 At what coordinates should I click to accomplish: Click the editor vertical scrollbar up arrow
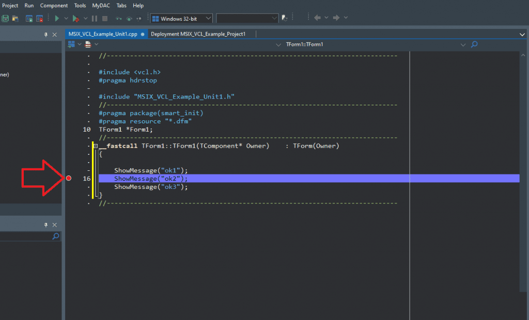pyautogui.click(x=523, y=55)
